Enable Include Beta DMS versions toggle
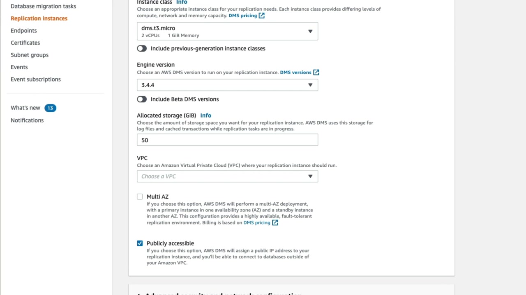Screen dimensions: 526x295 pos(142,99)
